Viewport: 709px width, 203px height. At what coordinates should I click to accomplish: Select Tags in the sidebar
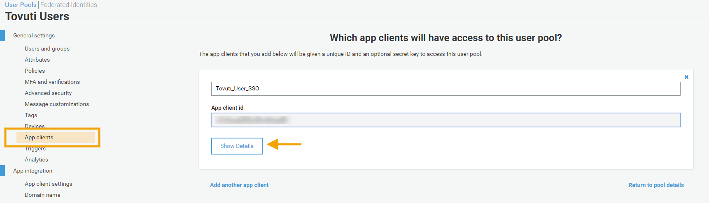[x=31, y=115]
